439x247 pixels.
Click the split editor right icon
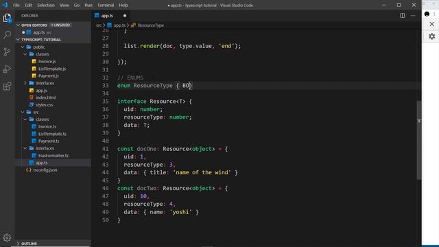point(403,16)
